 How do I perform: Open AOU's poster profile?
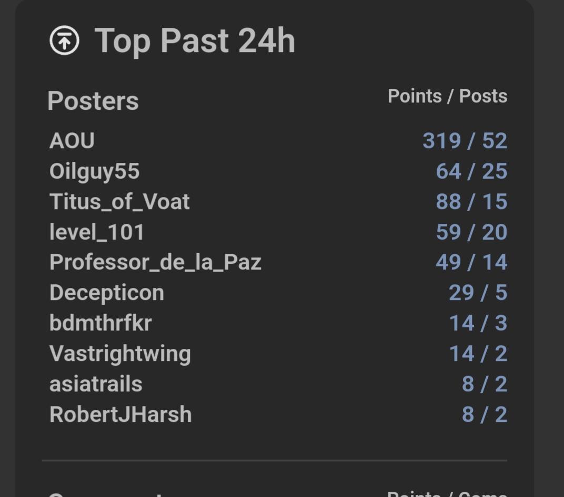pyautogui.click(x=72, y=141)
